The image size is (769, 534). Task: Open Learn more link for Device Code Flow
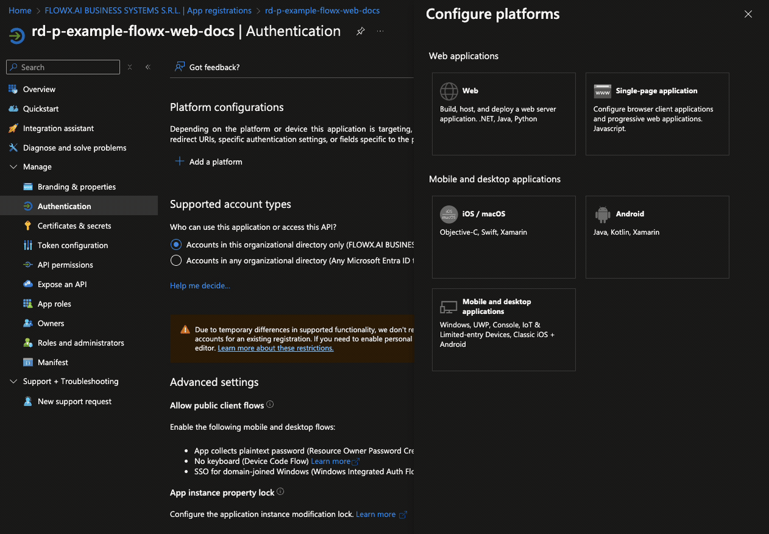pyautogui.click(x=331, y=461)
